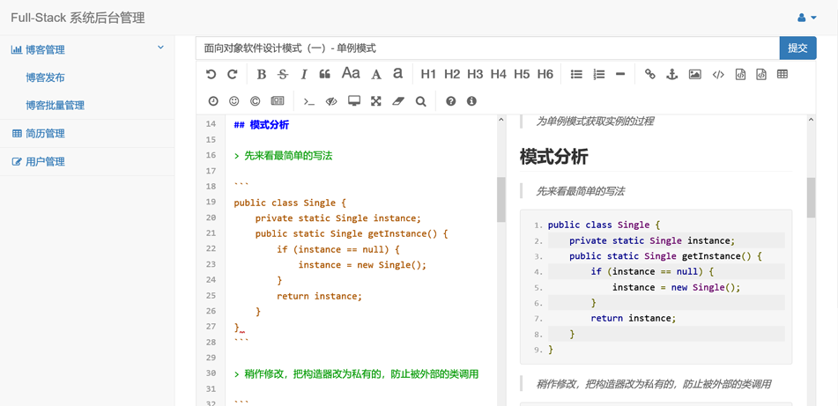The width and height of the screenshot is (838, 406).
Task: Insert an H3 heading
Action: tap(475, 74)
